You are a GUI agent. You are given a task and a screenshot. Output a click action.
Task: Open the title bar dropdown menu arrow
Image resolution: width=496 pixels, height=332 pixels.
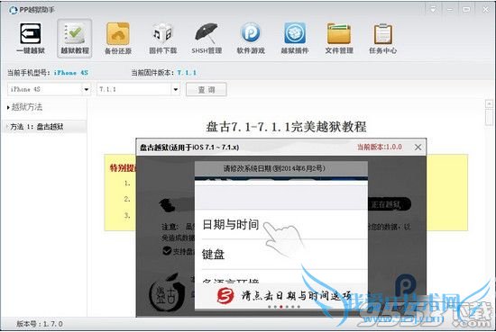[x=433, y=10]
